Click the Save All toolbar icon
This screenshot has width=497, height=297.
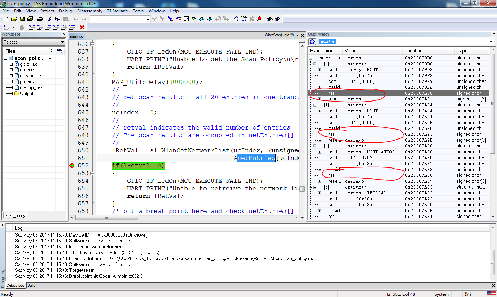click(x=30, y=19)
